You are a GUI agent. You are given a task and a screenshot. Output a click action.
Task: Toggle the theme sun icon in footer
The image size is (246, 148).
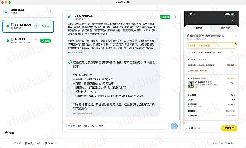click(x=40, y=143)
